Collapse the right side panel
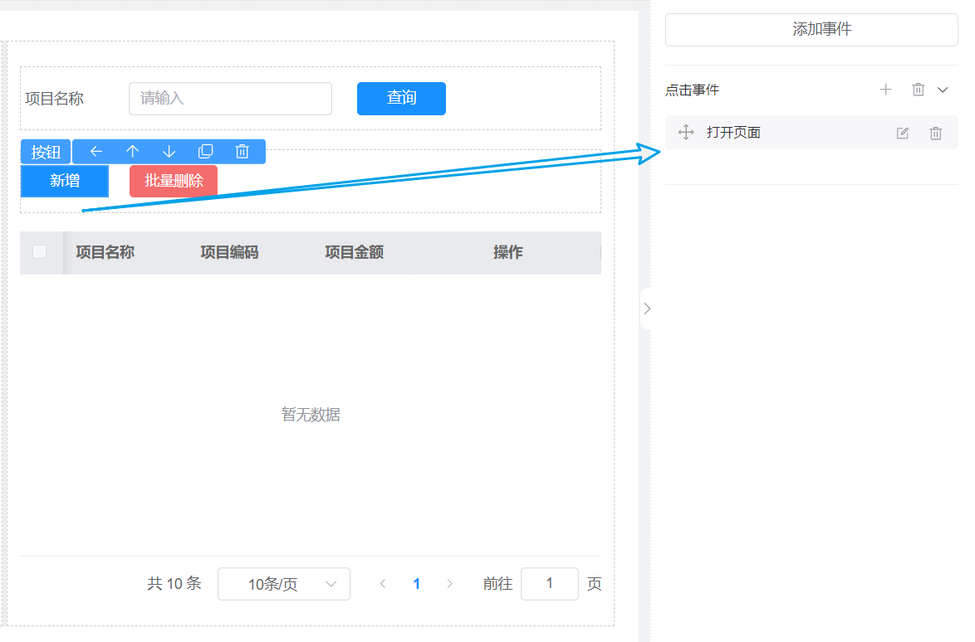The width and height of the screenshot is (975, 642). coord(647,309)
